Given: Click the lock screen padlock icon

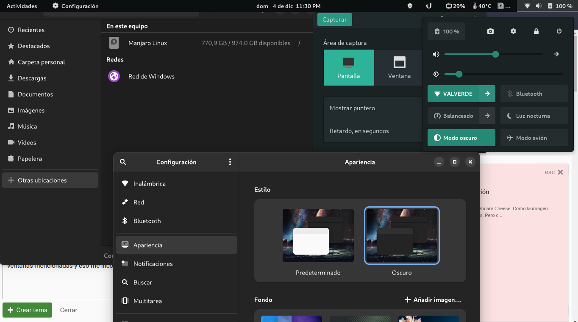Looking at the screenshot, I should (536, 31).
